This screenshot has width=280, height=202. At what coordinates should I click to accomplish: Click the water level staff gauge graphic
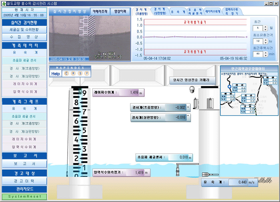coord(79,132)
